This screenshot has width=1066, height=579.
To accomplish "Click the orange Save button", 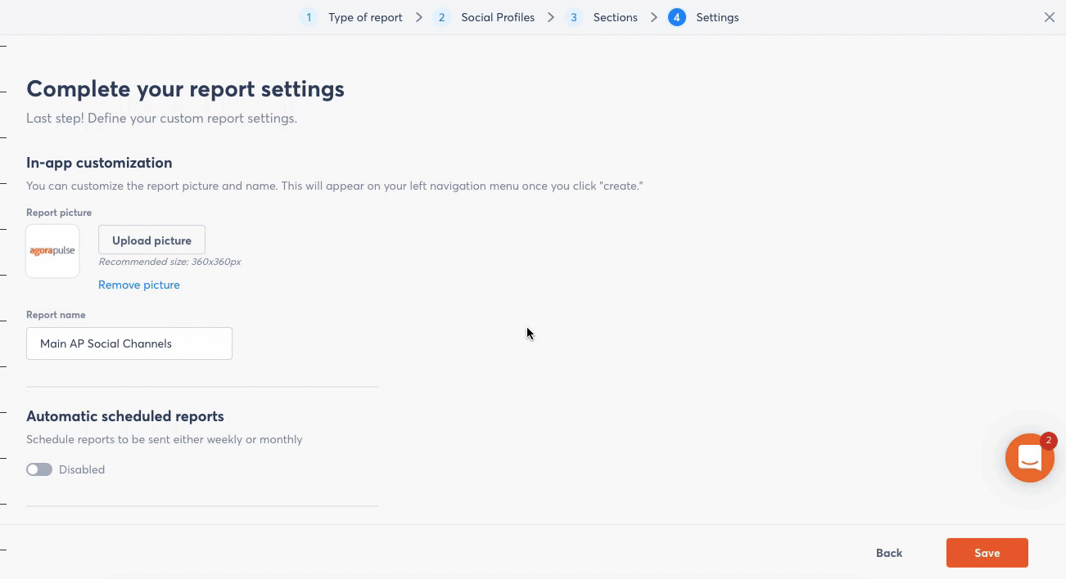I will click(987, 553).
